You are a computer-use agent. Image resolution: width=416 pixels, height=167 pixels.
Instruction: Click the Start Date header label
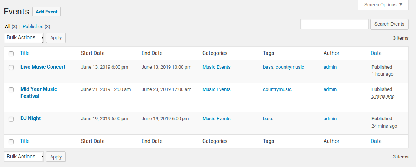pos(92,53)
